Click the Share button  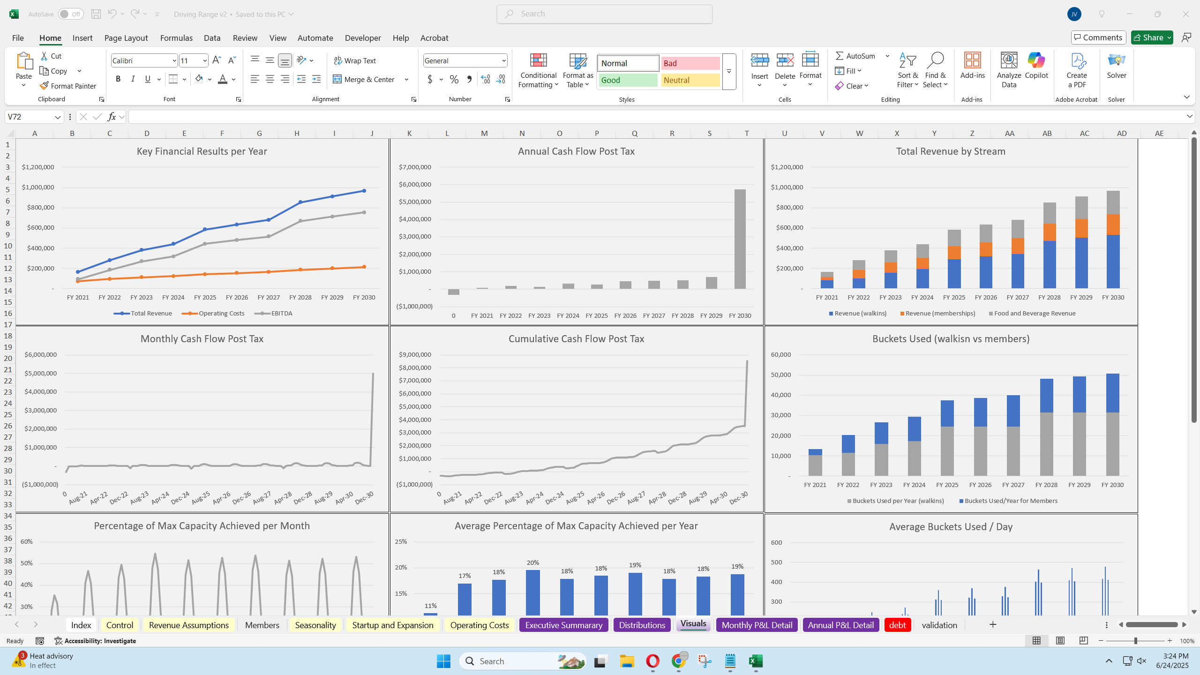(1148, 37)
